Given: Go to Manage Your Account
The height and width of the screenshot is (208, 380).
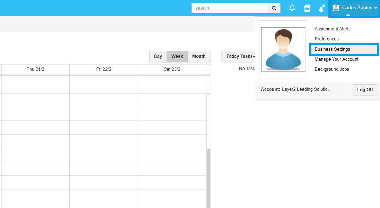Looking at the screenshot, I should [337, 59].
